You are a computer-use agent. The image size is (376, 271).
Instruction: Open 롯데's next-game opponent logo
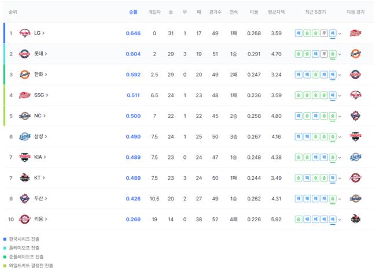point(355,54)
